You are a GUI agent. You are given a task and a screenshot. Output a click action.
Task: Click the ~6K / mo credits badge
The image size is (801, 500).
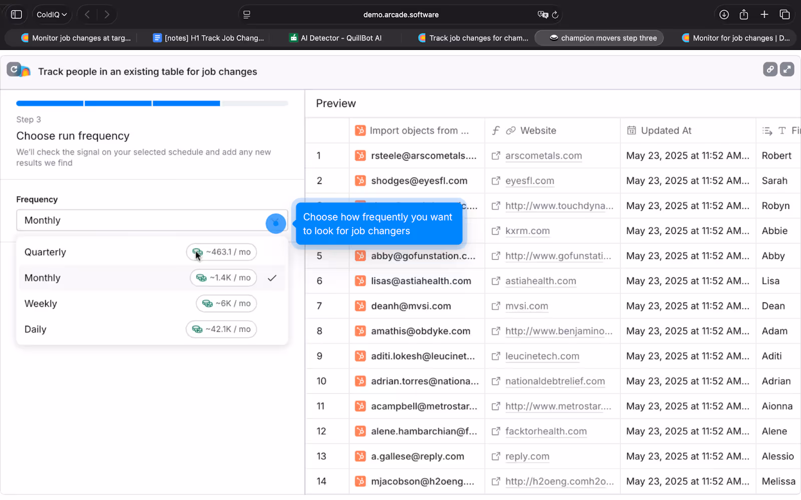click(226, 303)
